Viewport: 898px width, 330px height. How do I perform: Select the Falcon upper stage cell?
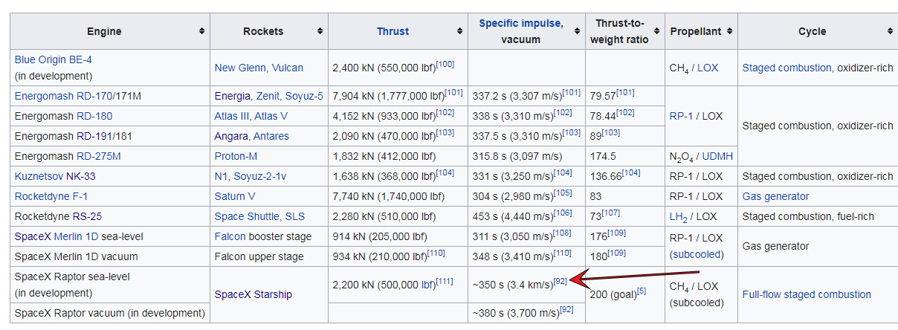[x=269, y=256]
